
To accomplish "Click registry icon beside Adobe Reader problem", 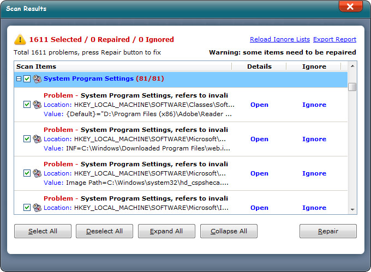I will click(37, 105).
